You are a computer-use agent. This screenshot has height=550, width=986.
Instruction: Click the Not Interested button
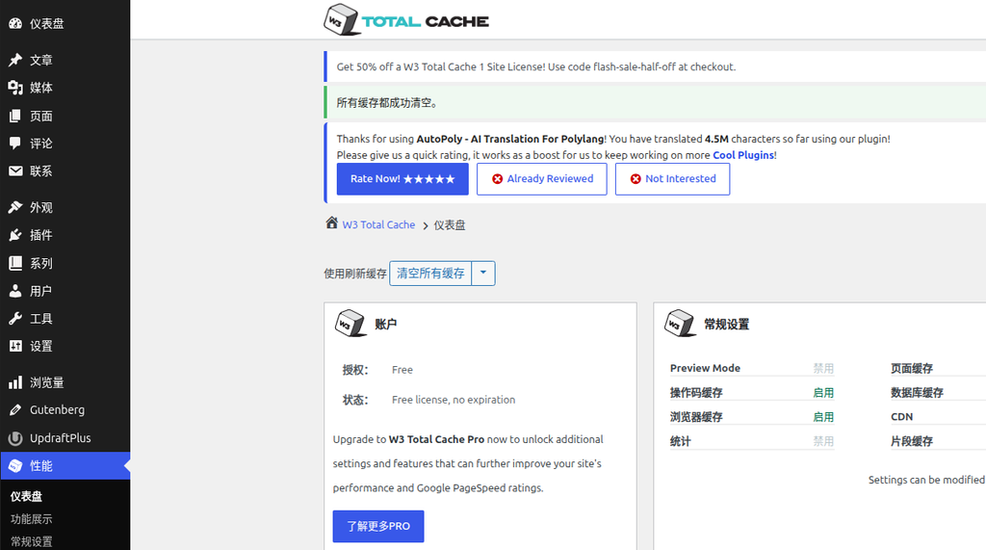(672, 179)
